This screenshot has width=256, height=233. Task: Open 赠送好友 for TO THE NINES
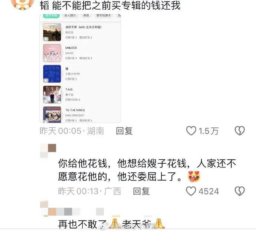point(86,120)
